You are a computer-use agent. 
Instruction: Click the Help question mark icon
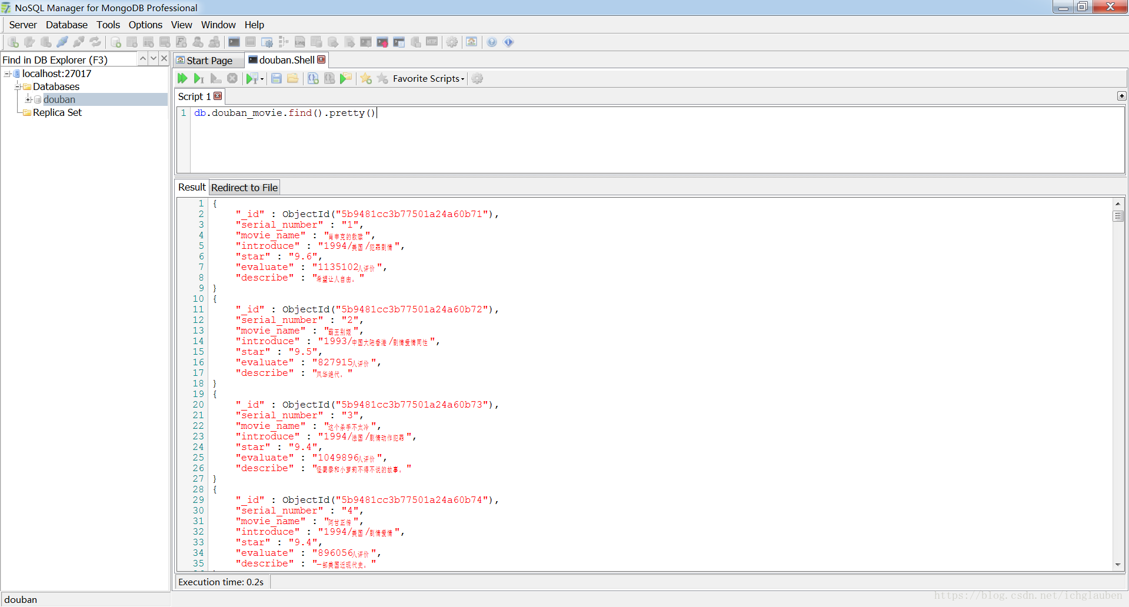pos(492,42)
